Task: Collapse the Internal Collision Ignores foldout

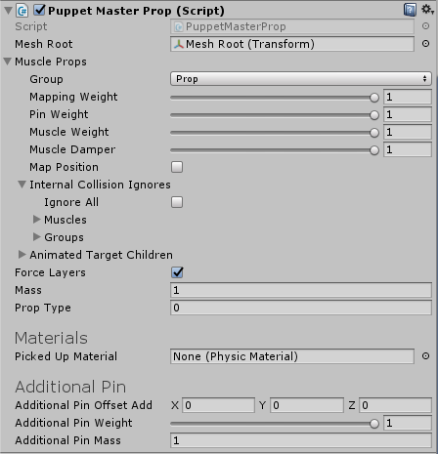Action: [x=22, y=185]
